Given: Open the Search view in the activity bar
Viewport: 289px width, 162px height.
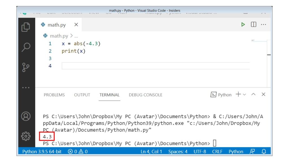Looking at the screenshot, I should tap(26, 47).
